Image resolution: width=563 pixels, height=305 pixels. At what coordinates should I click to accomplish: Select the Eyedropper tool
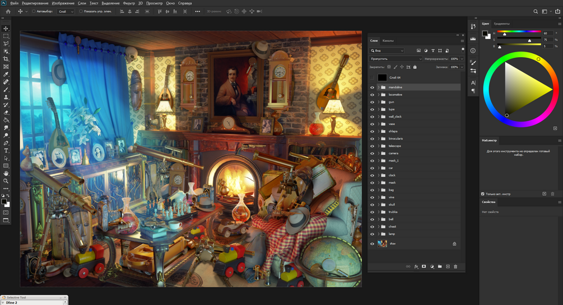(6, 75)
